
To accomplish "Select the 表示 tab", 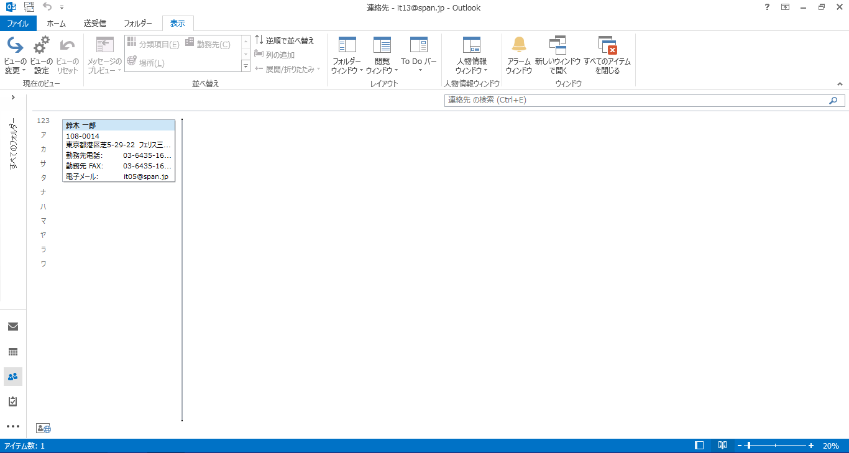I will 178,24.
